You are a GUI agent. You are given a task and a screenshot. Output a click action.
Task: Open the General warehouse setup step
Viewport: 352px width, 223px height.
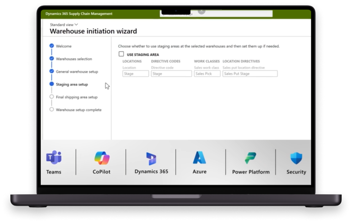click(x=77, y=72)
